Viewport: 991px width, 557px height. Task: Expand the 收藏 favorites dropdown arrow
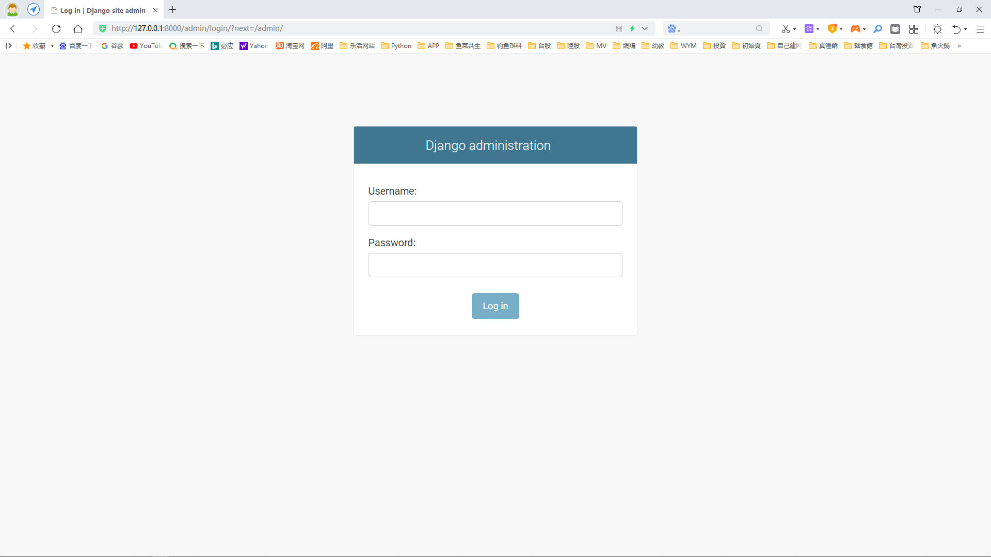point(52,46)
